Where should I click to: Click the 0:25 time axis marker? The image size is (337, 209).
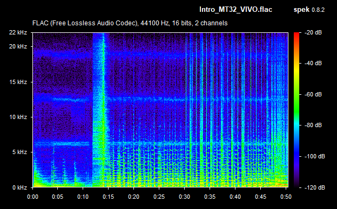(x=159, y=197)
